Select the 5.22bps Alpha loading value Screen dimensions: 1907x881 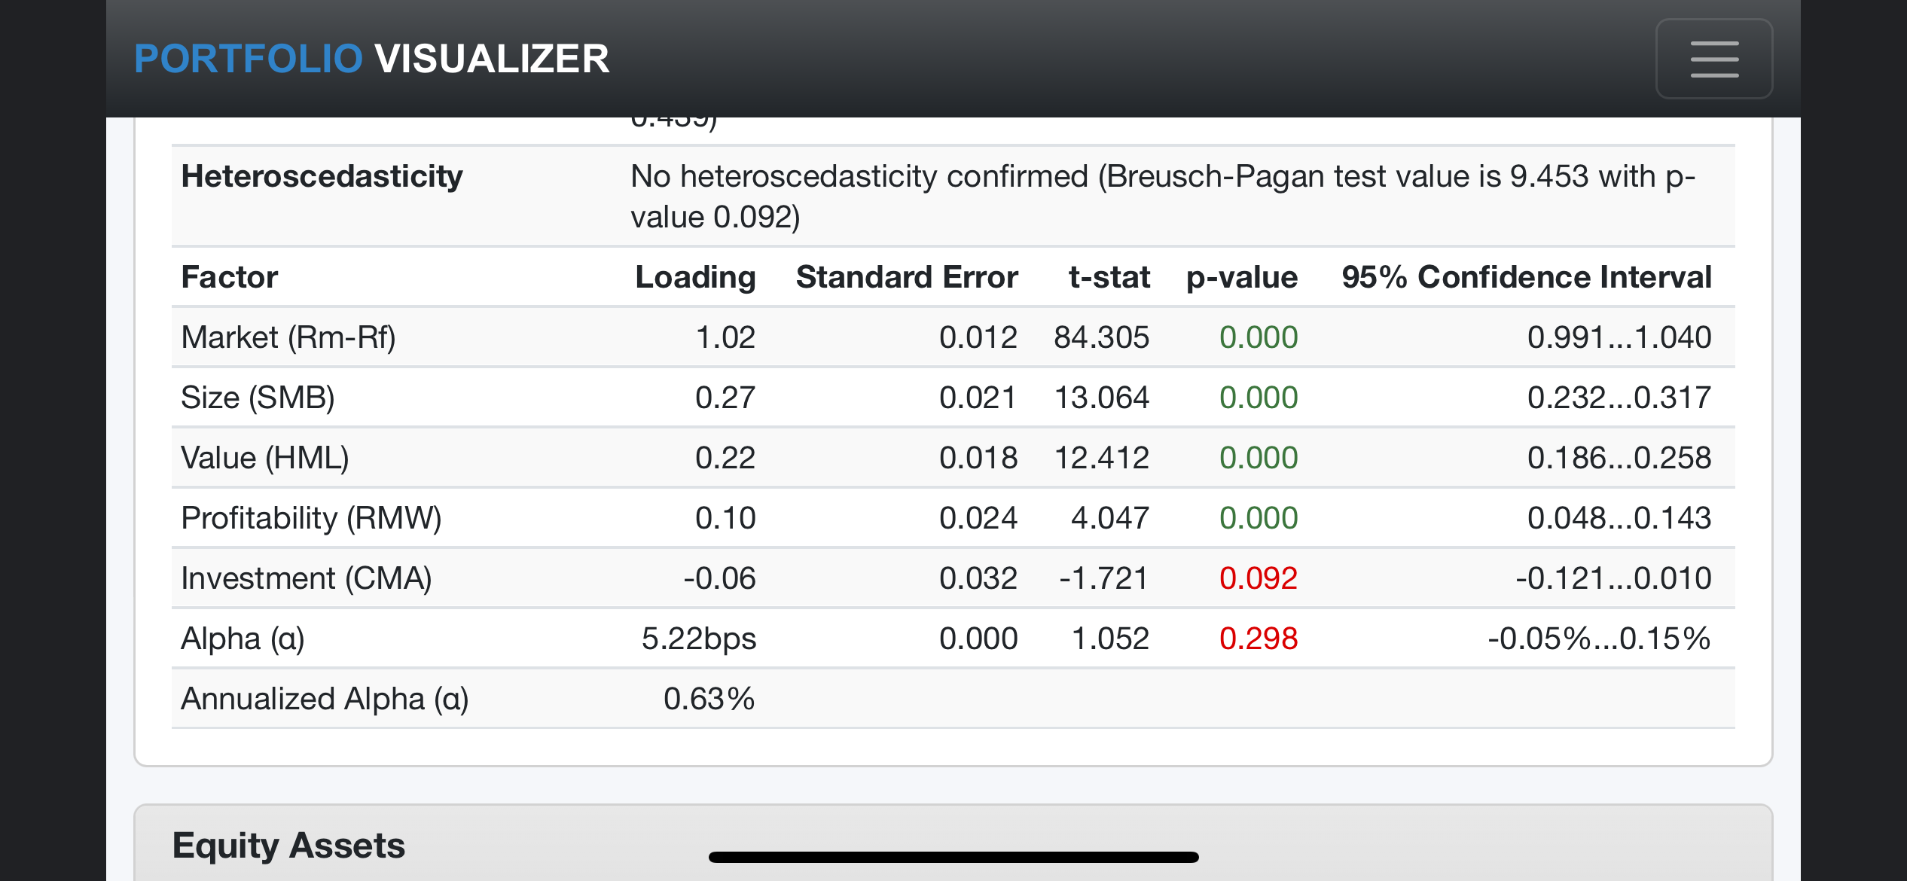(699, 639)
